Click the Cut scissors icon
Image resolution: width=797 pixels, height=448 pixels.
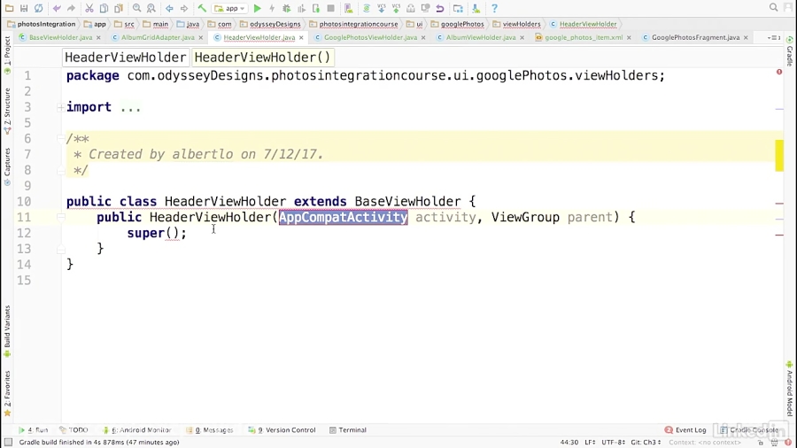point(89,8)
